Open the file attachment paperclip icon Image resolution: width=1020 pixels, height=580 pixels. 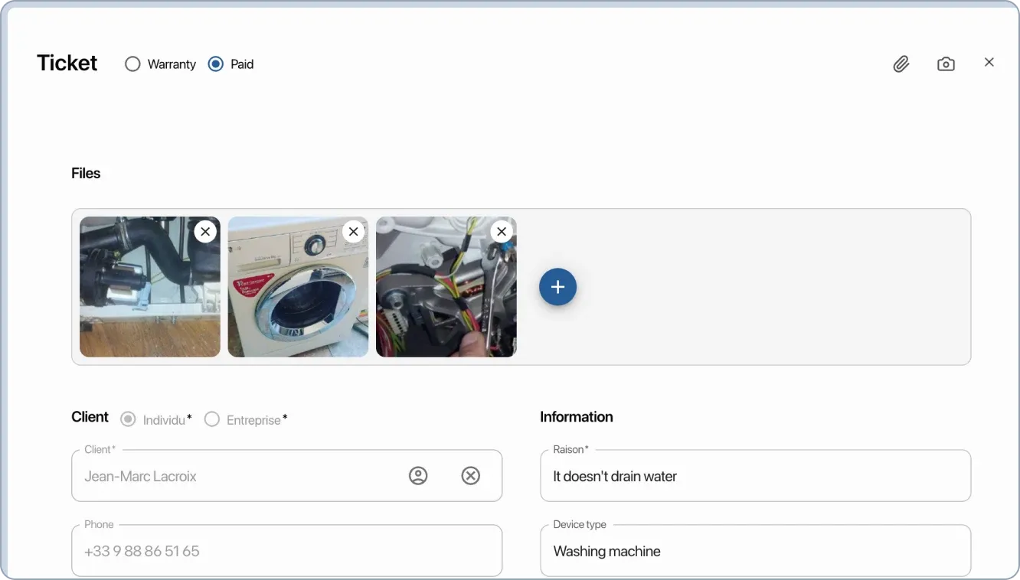(x=901, y=64)
